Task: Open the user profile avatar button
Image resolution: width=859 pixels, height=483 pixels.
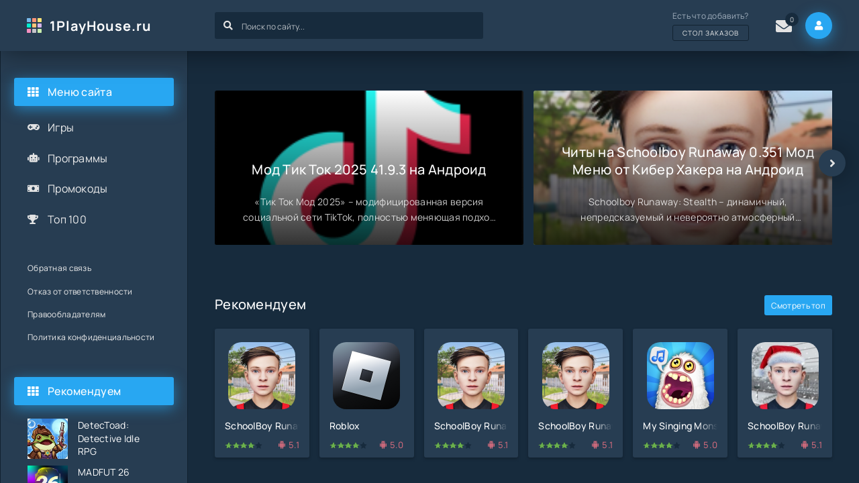Action: (x=819, y=25)
